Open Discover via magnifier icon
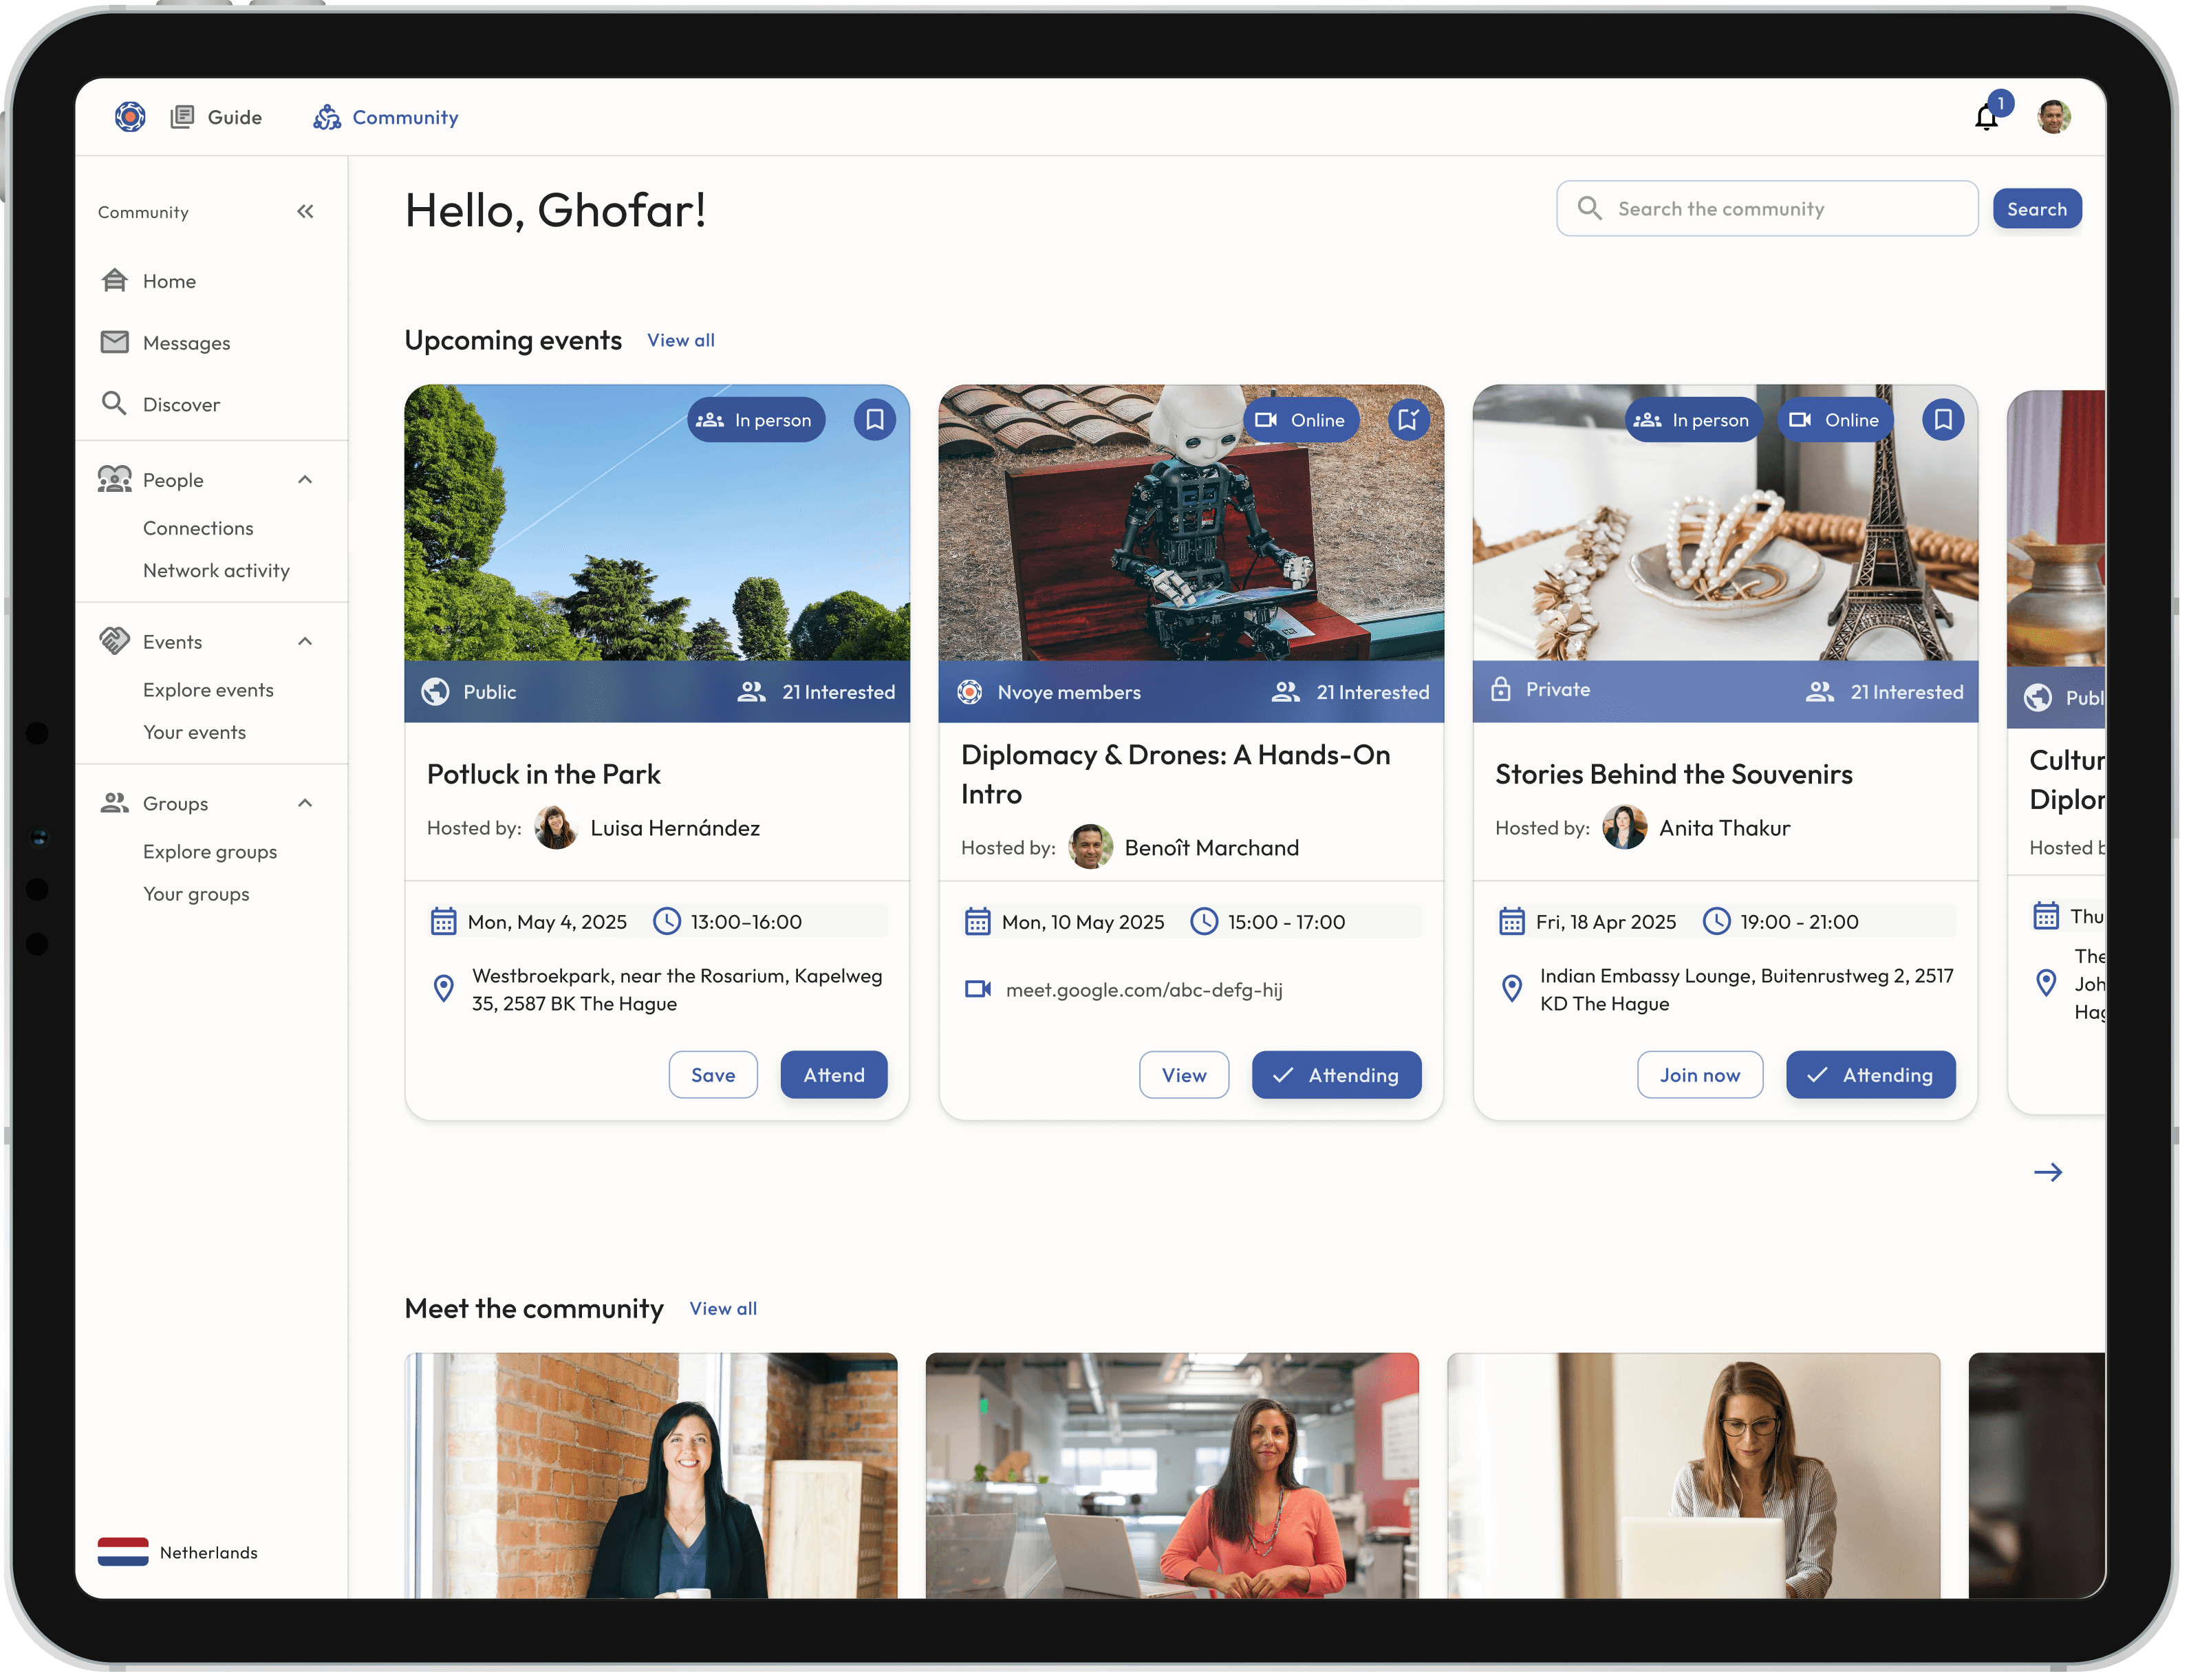Screen dimensions: 2191x1680 tap(115, 404)
